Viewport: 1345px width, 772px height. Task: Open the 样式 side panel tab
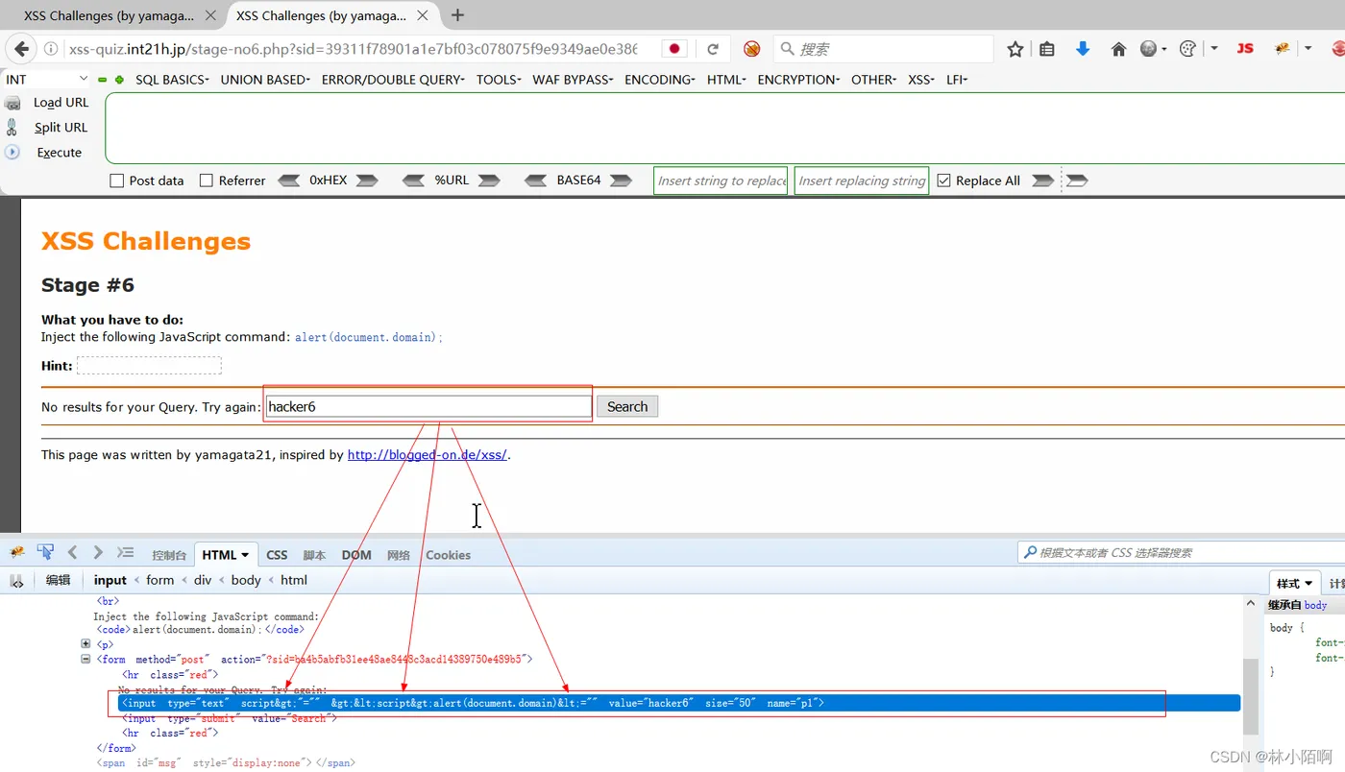coord(1294,583)
